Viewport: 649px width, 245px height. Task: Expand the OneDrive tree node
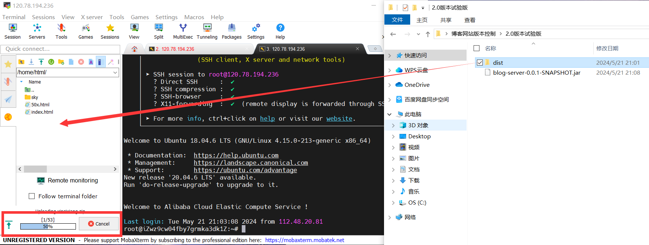(390, 85)
